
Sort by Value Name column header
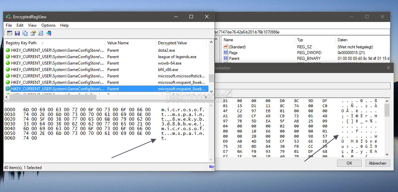click(131, 43)
